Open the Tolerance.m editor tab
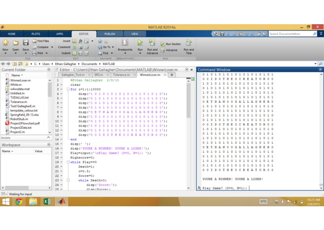Viewport: 324px width, 230px height. point(121,74)
